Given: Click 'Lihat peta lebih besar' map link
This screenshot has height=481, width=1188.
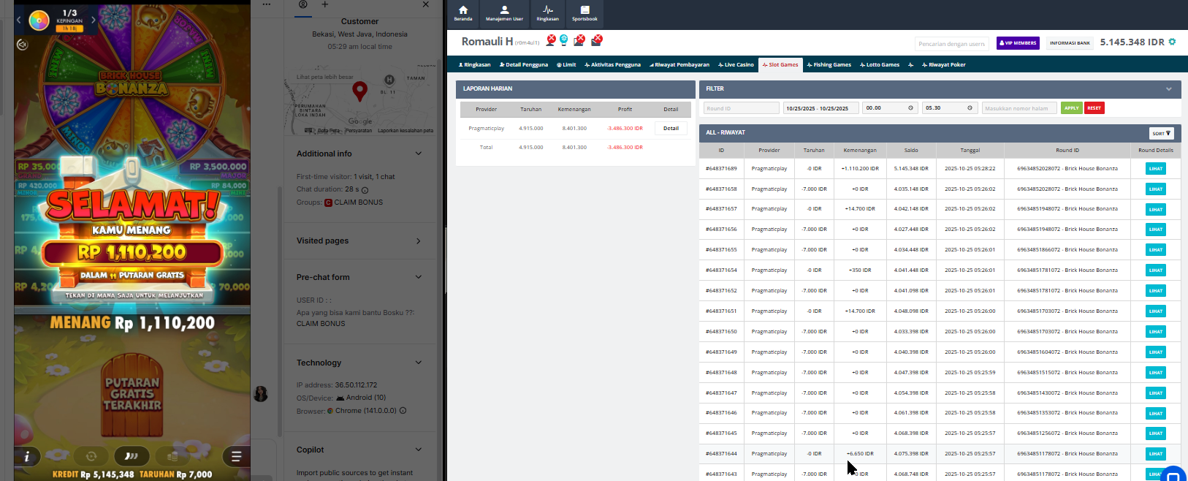Looking at the screenshot, I should coord(324,77).
